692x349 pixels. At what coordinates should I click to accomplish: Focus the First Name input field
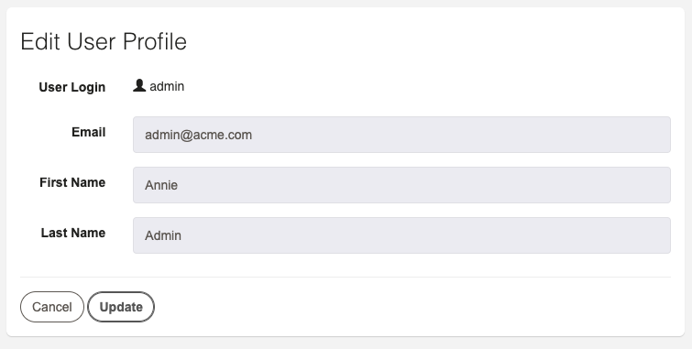[x=401, y=185]
